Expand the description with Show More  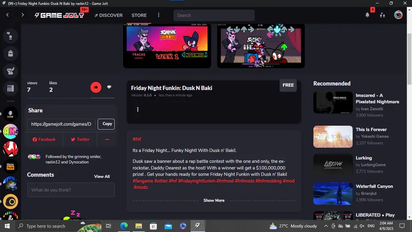tap(214, 200)
